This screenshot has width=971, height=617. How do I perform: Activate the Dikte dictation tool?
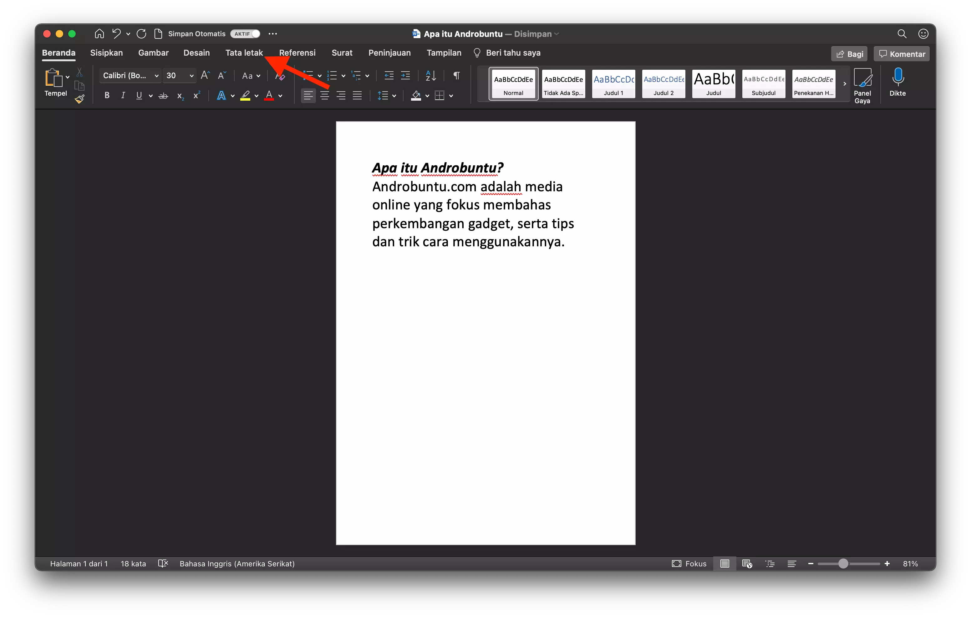(898, 83)
